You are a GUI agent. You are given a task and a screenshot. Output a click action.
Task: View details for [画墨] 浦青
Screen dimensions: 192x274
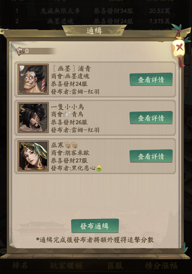tap(151, 80)
